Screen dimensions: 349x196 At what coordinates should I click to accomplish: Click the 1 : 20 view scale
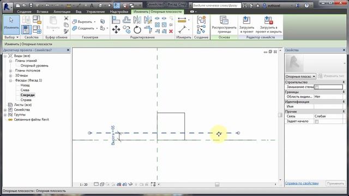pos(83,185)
